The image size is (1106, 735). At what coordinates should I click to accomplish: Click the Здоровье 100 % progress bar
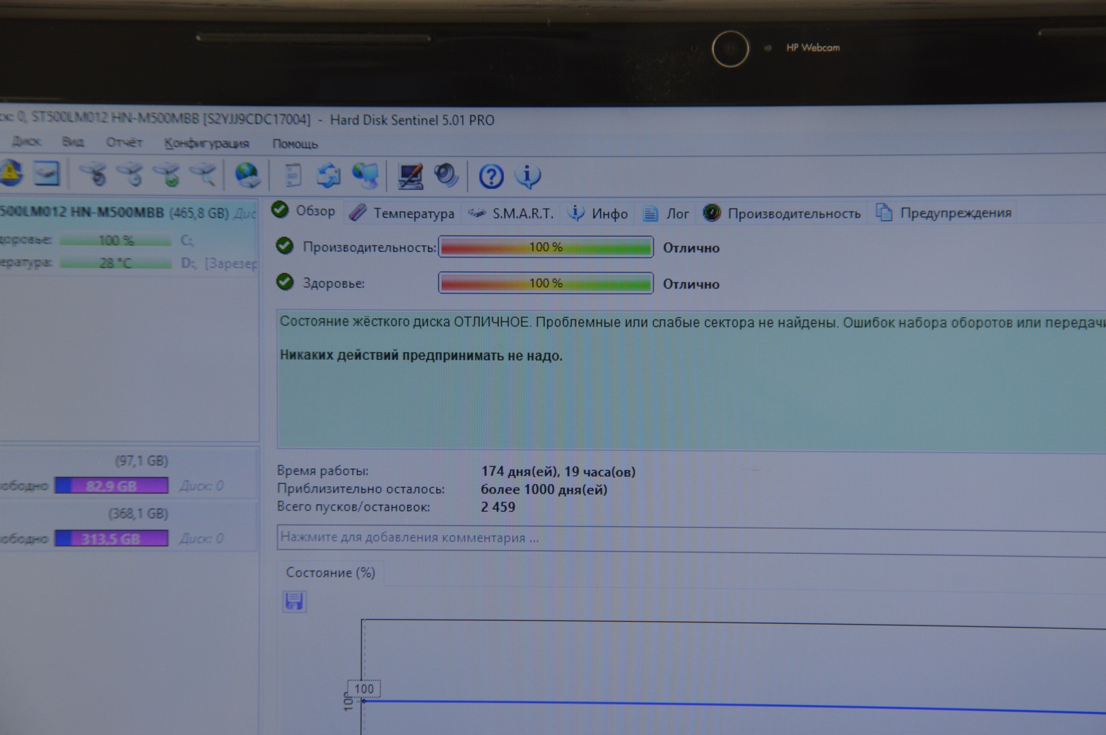pos(546,283)
